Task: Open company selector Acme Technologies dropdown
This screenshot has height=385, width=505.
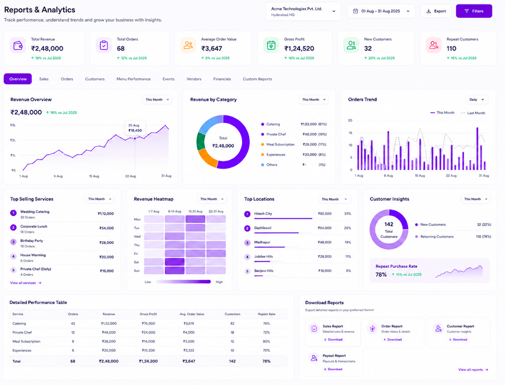Action: (303, 11)
